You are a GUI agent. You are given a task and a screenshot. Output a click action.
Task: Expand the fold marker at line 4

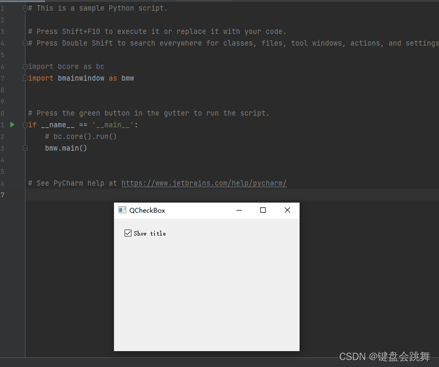(24, 43)
